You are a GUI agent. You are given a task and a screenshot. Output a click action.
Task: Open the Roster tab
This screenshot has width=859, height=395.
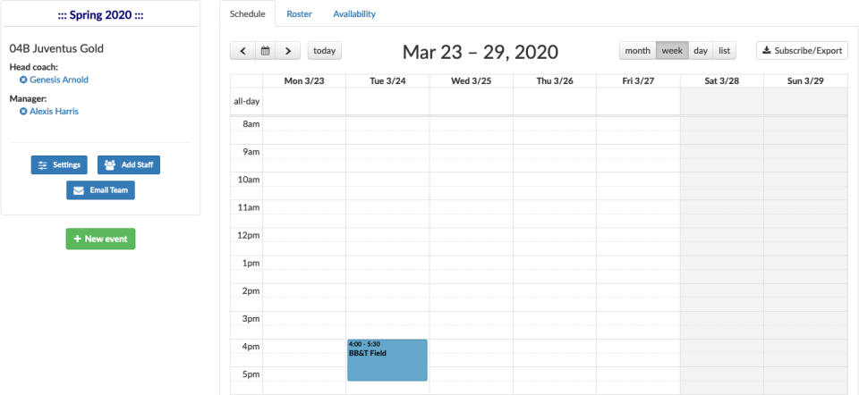299,14
